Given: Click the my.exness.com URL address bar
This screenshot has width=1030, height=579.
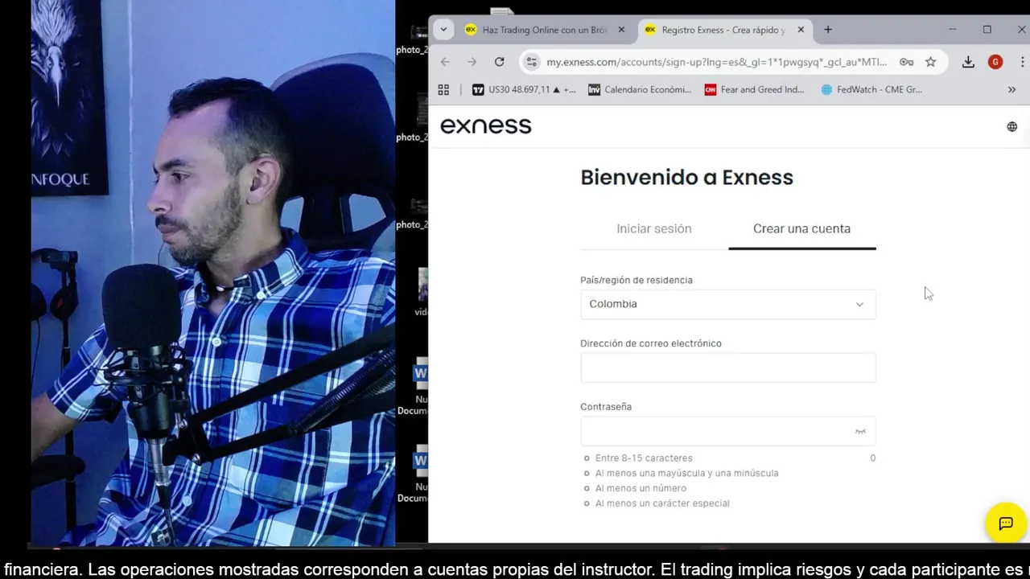Looking at the screenshot, I should tap(716, 62).
